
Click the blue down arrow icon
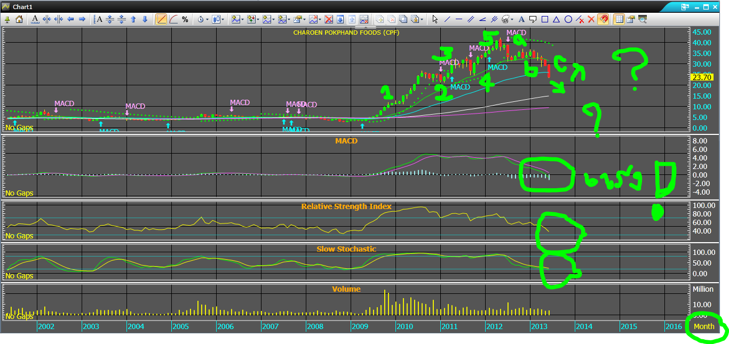pyautogui.click(x=145, y=19)
